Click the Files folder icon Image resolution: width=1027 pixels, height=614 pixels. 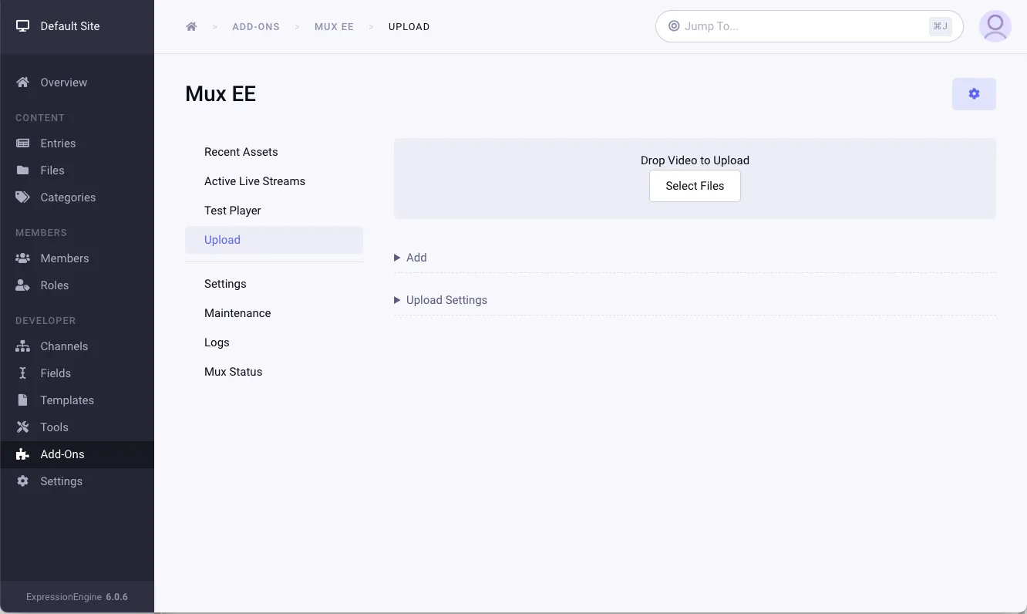click(x=23, y=170)
